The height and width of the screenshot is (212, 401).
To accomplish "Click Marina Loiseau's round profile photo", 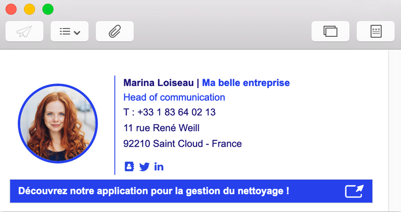I will point(58,124).
